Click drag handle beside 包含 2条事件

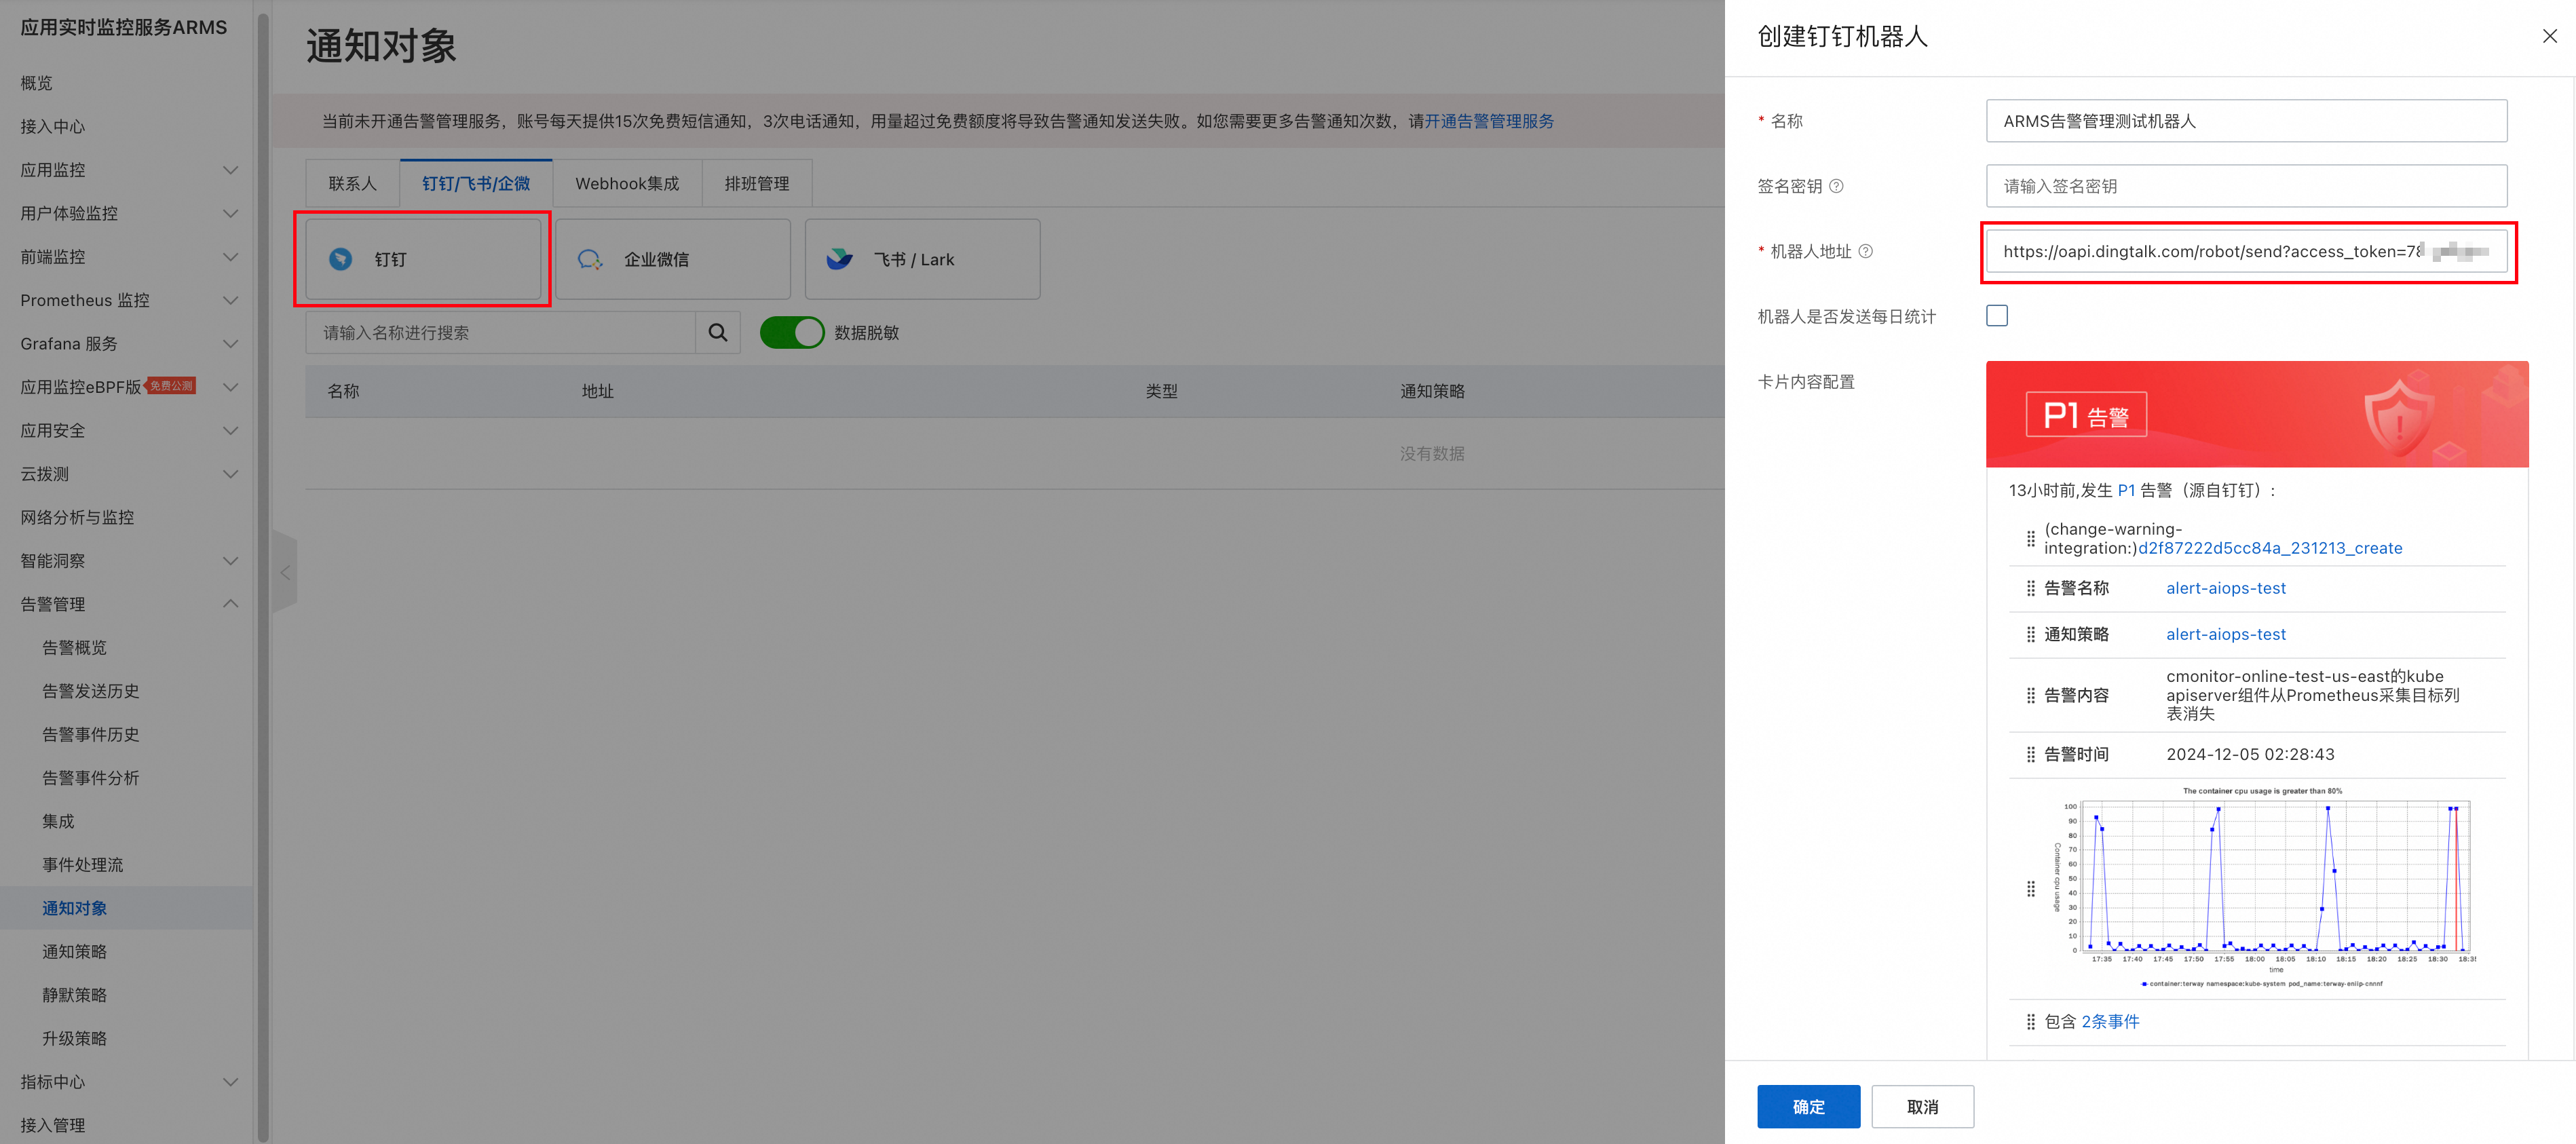click(2030, 1021)
